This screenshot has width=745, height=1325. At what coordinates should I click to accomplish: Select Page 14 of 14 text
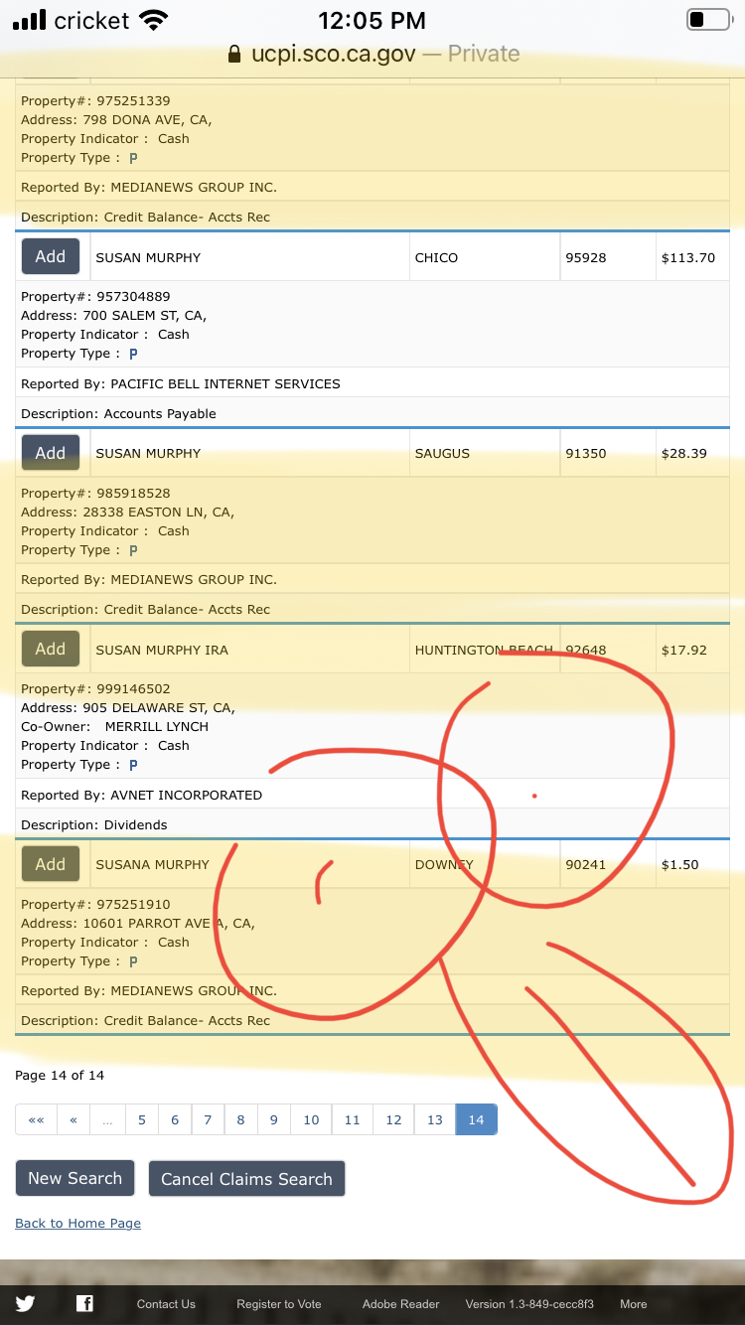coord(60,1075)
